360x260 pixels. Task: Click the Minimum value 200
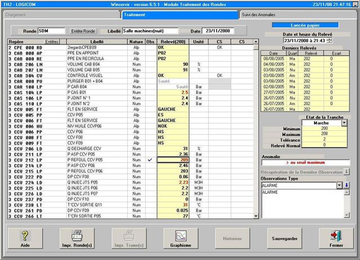click(324, 129)
